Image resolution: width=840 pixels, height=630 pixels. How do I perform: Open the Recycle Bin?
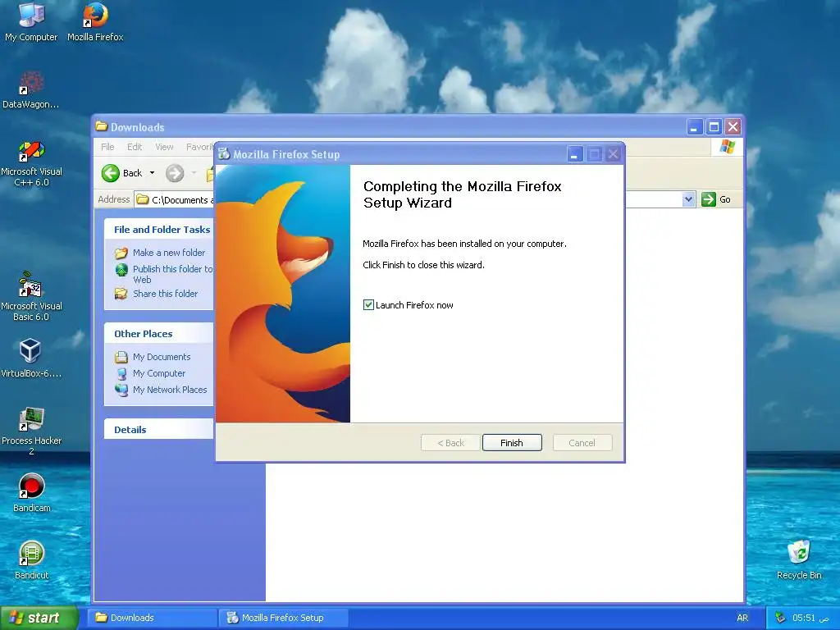click(799, 559)
